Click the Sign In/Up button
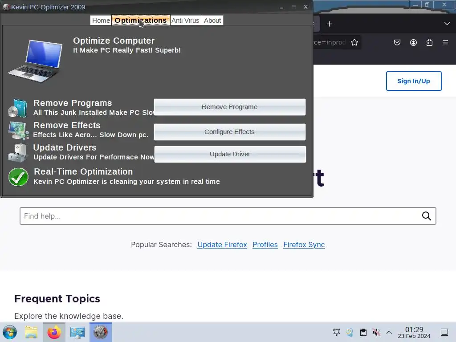Viewport: 456px width, 342px height. 414,81
